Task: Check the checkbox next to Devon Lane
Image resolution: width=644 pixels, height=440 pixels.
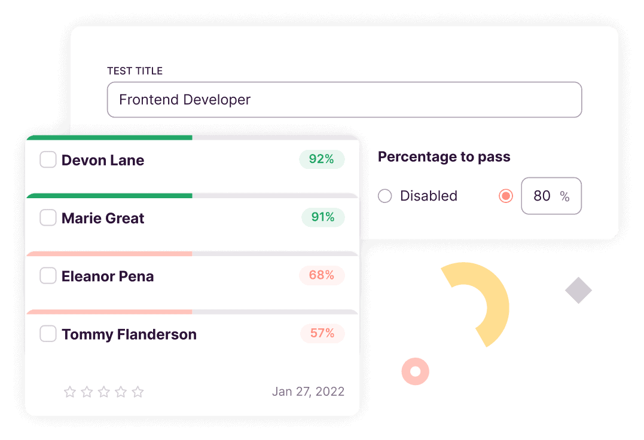Action: coord(48,159)
